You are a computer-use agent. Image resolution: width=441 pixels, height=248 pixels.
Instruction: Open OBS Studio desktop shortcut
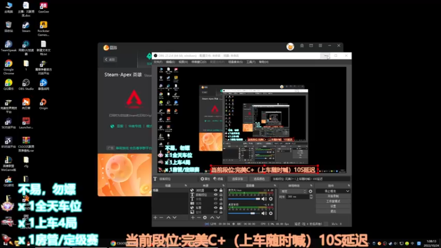pyautogui.click(x=26, y=85)
